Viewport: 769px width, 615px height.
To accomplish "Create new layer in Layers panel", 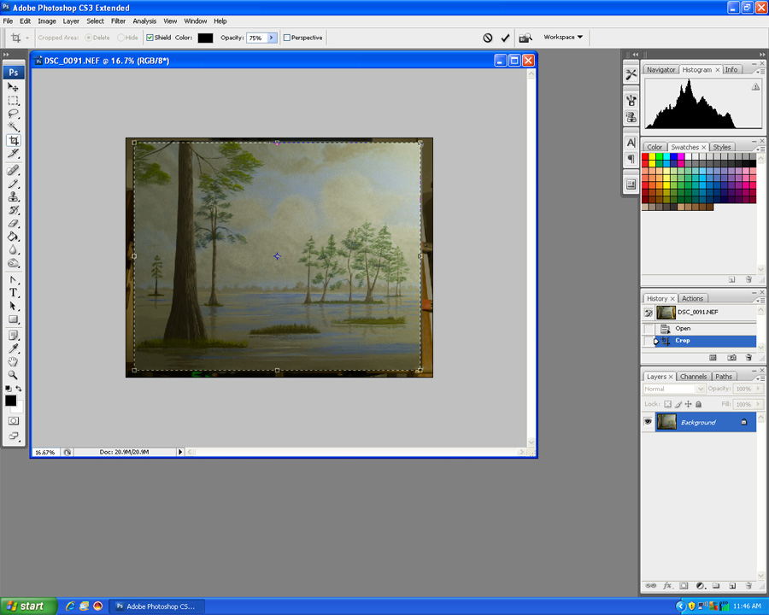I will point(731,586).
